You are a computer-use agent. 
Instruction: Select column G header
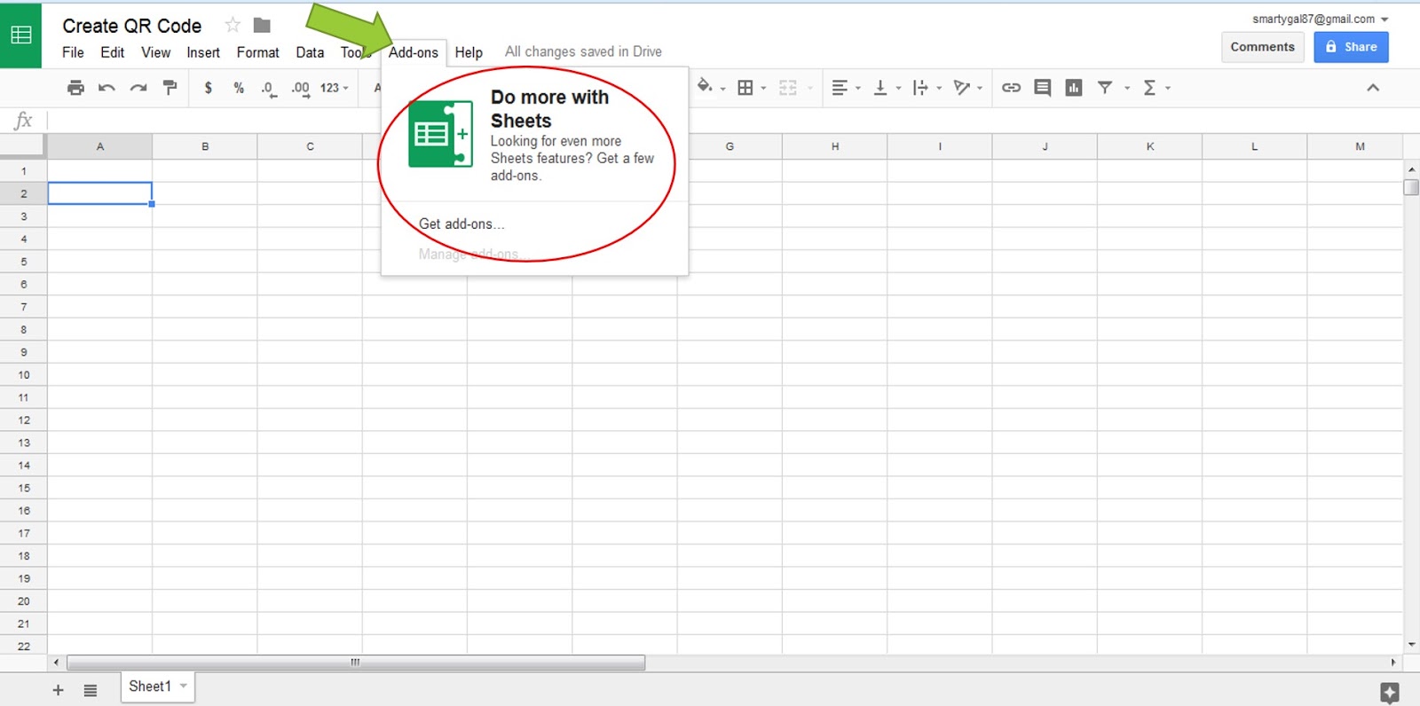pyautogui.click(x=730, y=146)
